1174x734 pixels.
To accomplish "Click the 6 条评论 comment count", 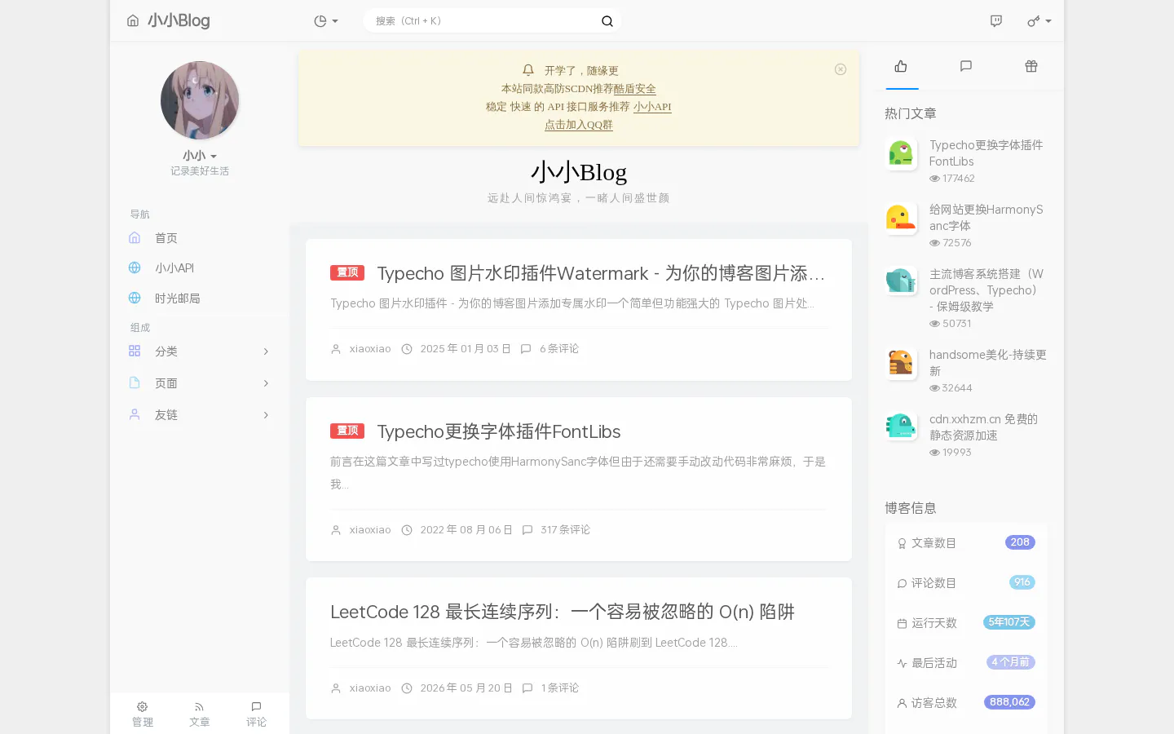I will point(559,349).
